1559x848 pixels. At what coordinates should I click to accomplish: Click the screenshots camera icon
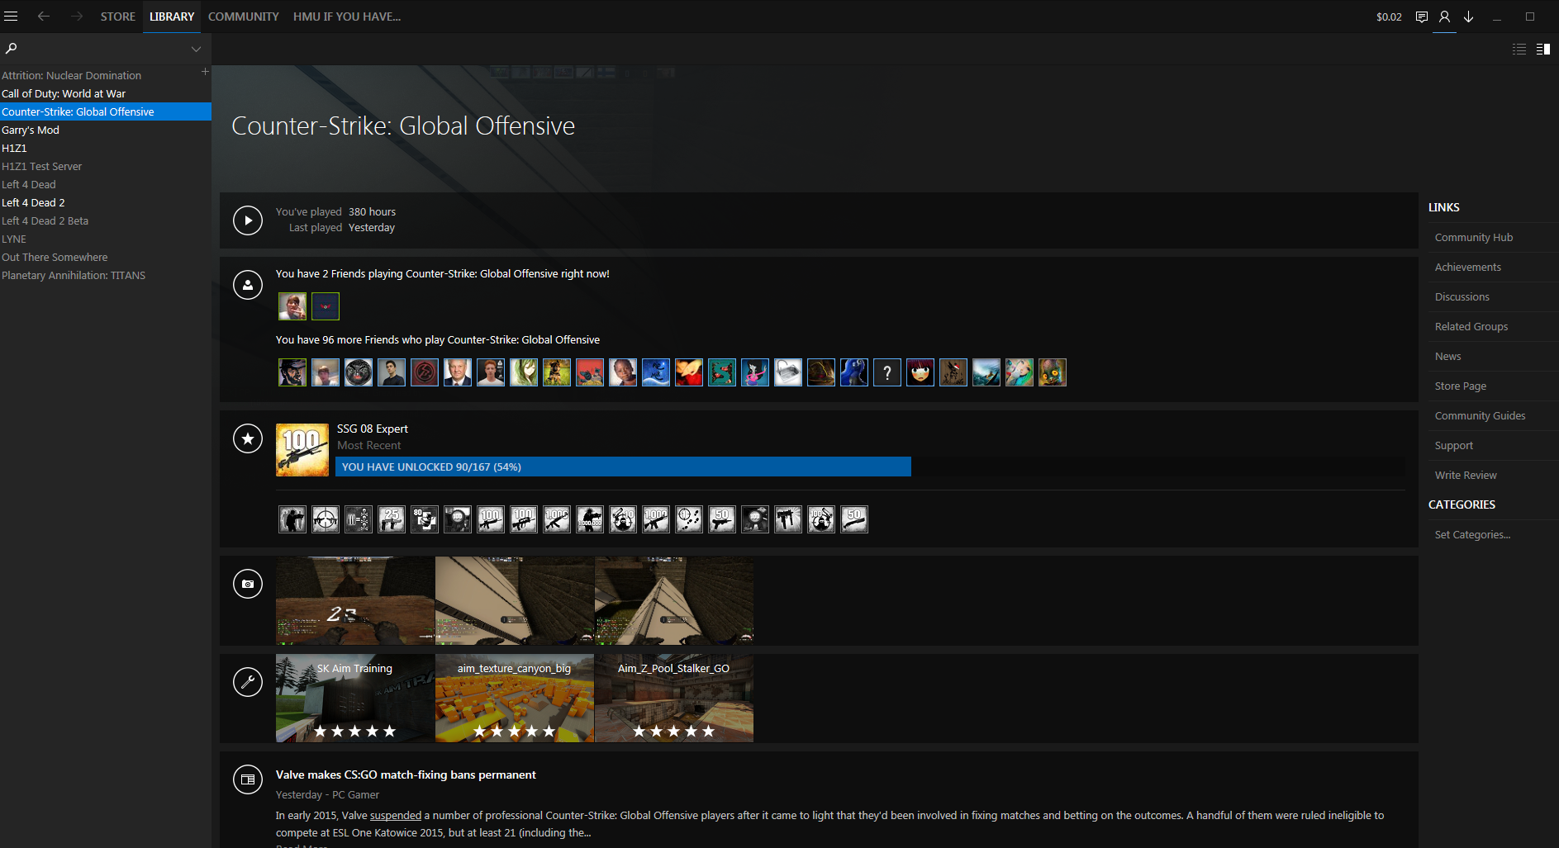coord(248,584)
